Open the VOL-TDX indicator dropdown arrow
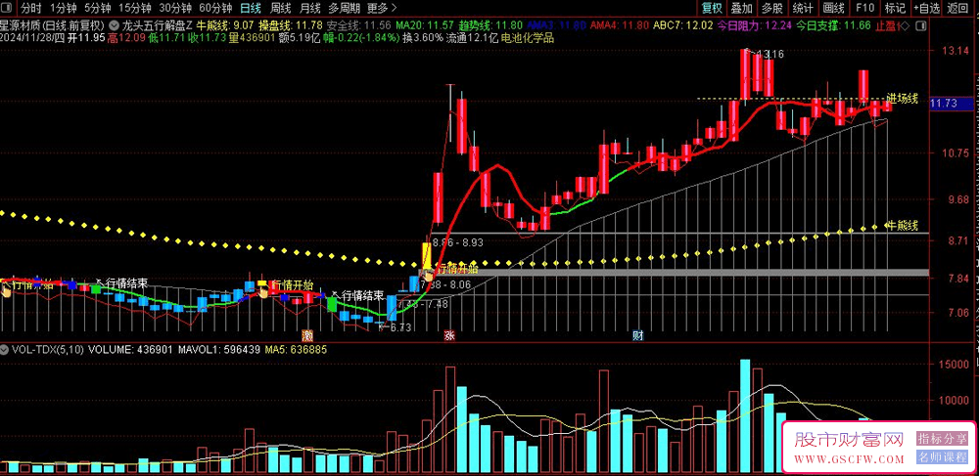This screenshot has height=476, width=979. [x=6, y=350]
